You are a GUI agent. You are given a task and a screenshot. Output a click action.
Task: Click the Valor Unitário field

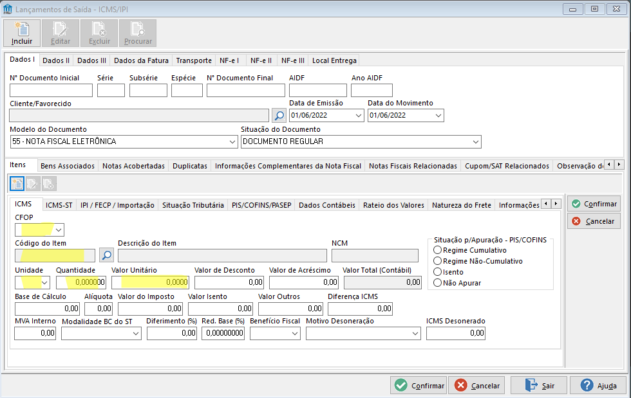[x=150, y=282]
